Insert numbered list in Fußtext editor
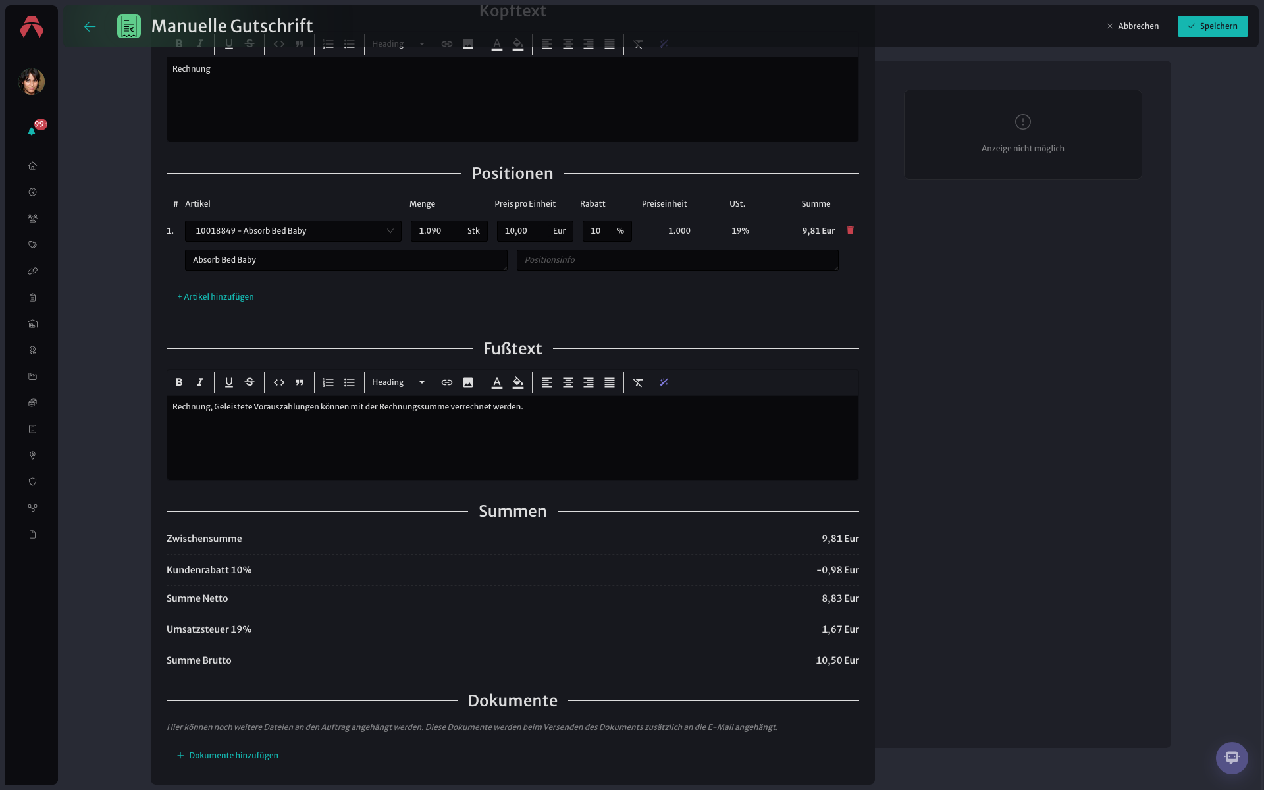Screen dimensions: 1264x790 click(329, 382)
